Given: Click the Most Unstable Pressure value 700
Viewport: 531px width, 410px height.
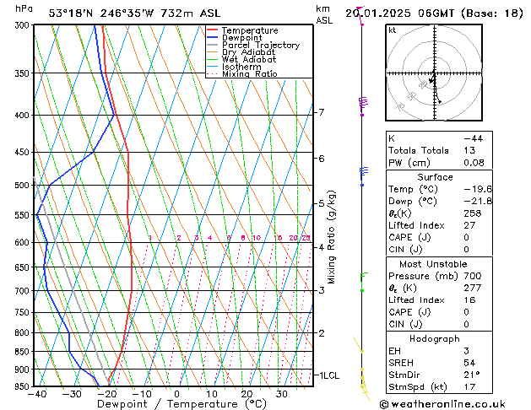Looking at the screenshot, I should pyautogui.click(x=473, y=276).
